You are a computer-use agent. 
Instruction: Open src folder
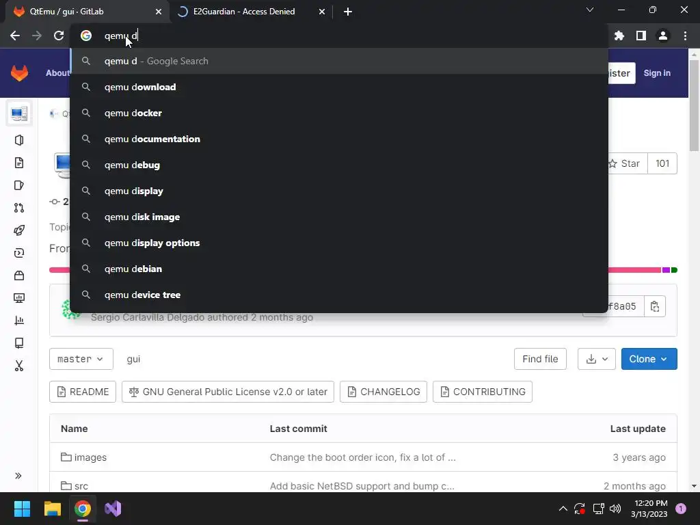(x=81, y=486)
